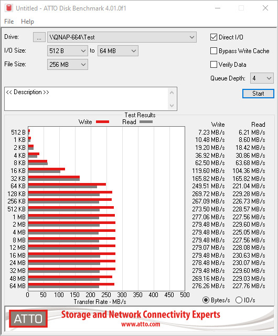Click the Start button

(x=258, y=94)
